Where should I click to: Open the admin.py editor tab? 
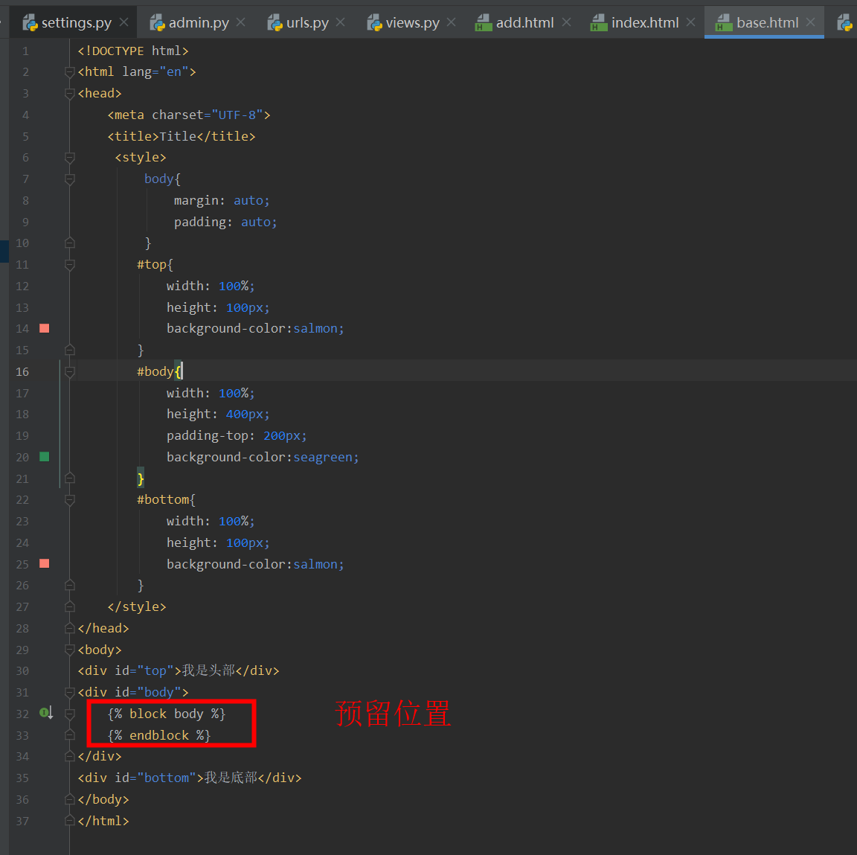pos(199,22)
